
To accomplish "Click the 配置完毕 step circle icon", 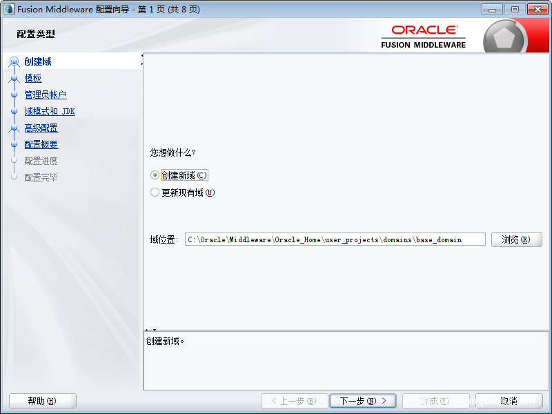I will click(x=14, y=177).
